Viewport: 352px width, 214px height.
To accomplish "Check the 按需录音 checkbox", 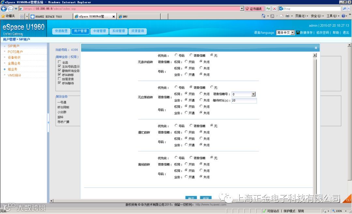I will (59, 79).
